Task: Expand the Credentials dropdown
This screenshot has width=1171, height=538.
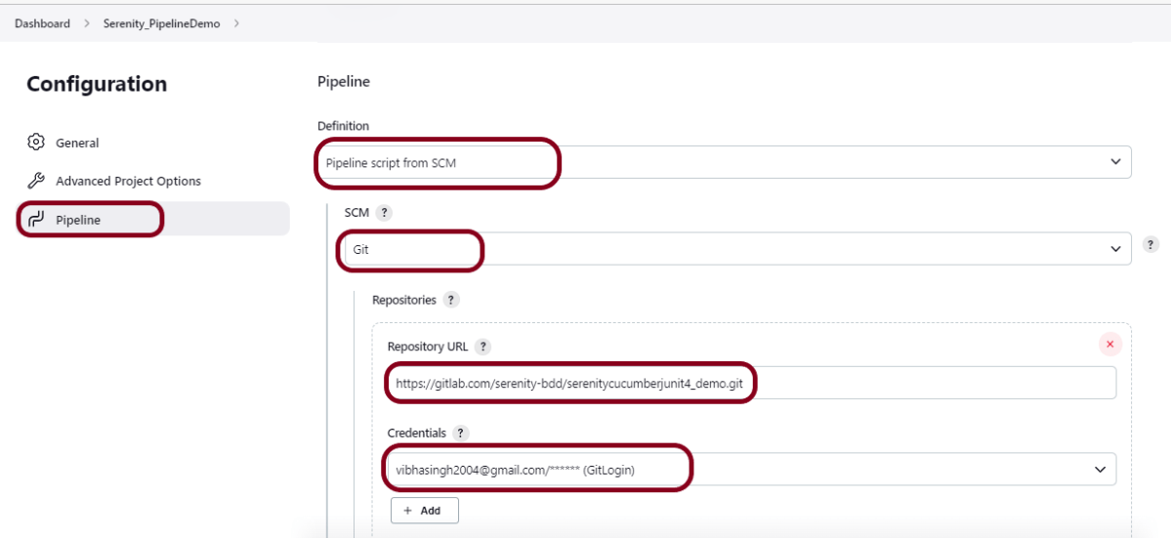Action: [x=1101, y=470]
